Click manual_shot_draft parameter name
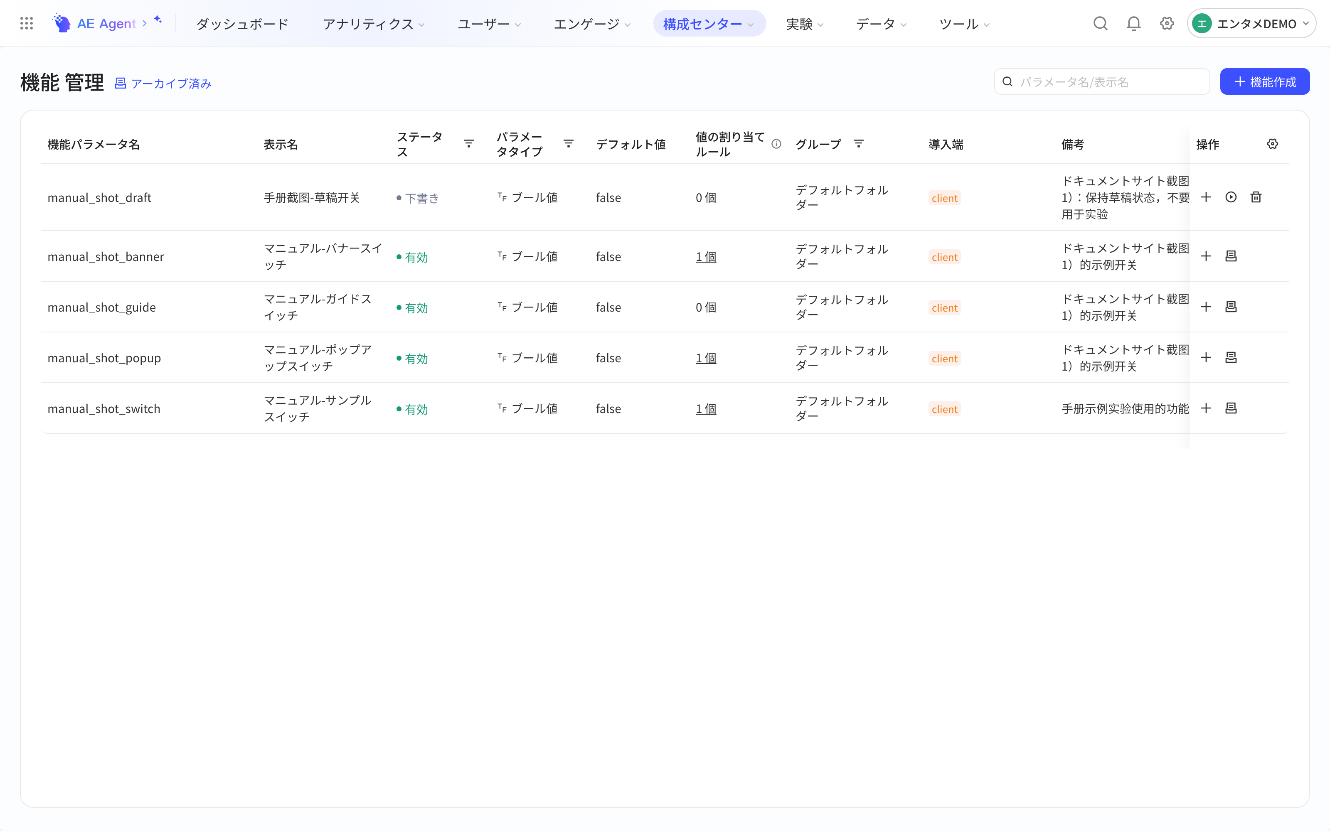The width and height of the screenshot is (1330, 831). coord(99,198)
